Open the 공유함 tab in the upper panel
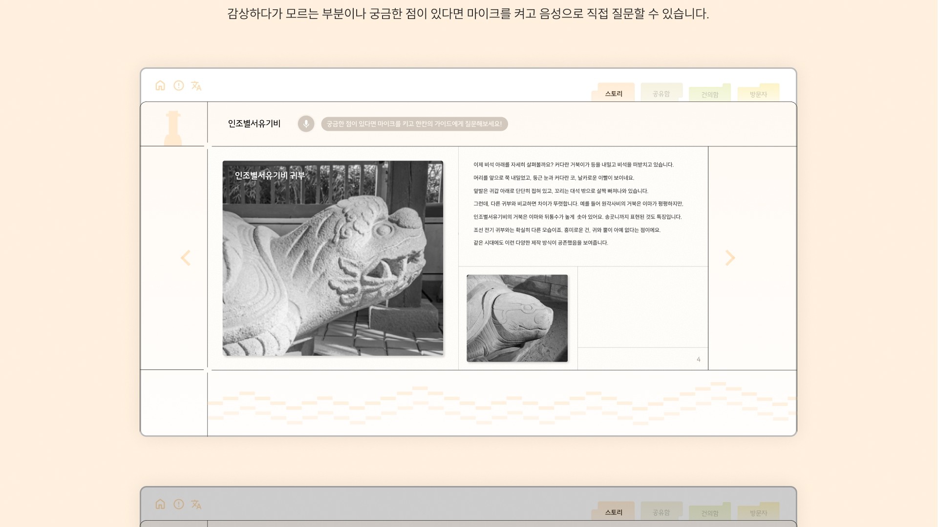 (x=661, y=94)
